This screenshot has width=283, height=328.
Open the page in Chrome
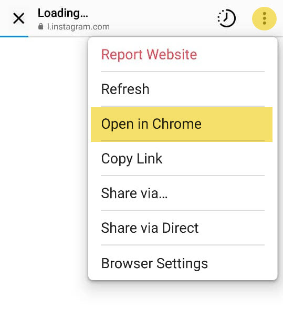[181, 124]
